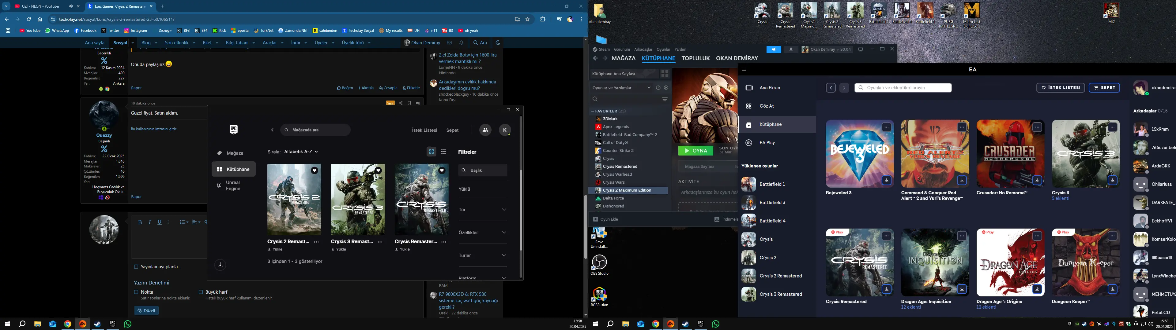
Task: Download Dragon Age: Inquisition in EA app
Action: tap(961, 289)
